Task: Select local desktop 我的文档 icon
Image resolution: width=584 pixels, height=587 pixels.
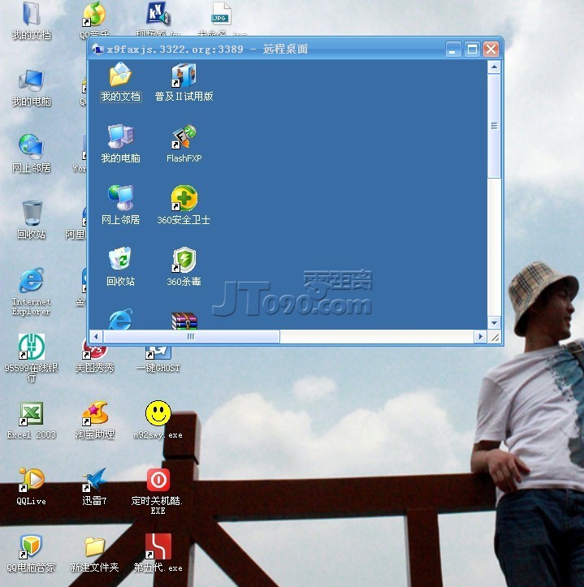Action: (x=32, y=21)
